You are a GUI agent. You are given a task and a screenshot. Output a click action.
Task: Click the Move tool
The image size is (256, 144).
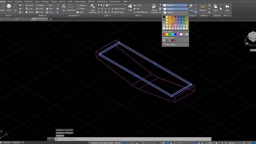29,5
